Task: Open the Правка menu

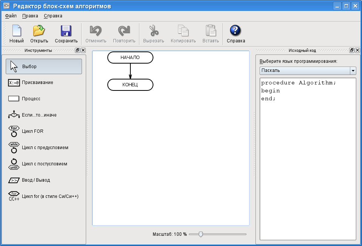Action: pos(30,16)
